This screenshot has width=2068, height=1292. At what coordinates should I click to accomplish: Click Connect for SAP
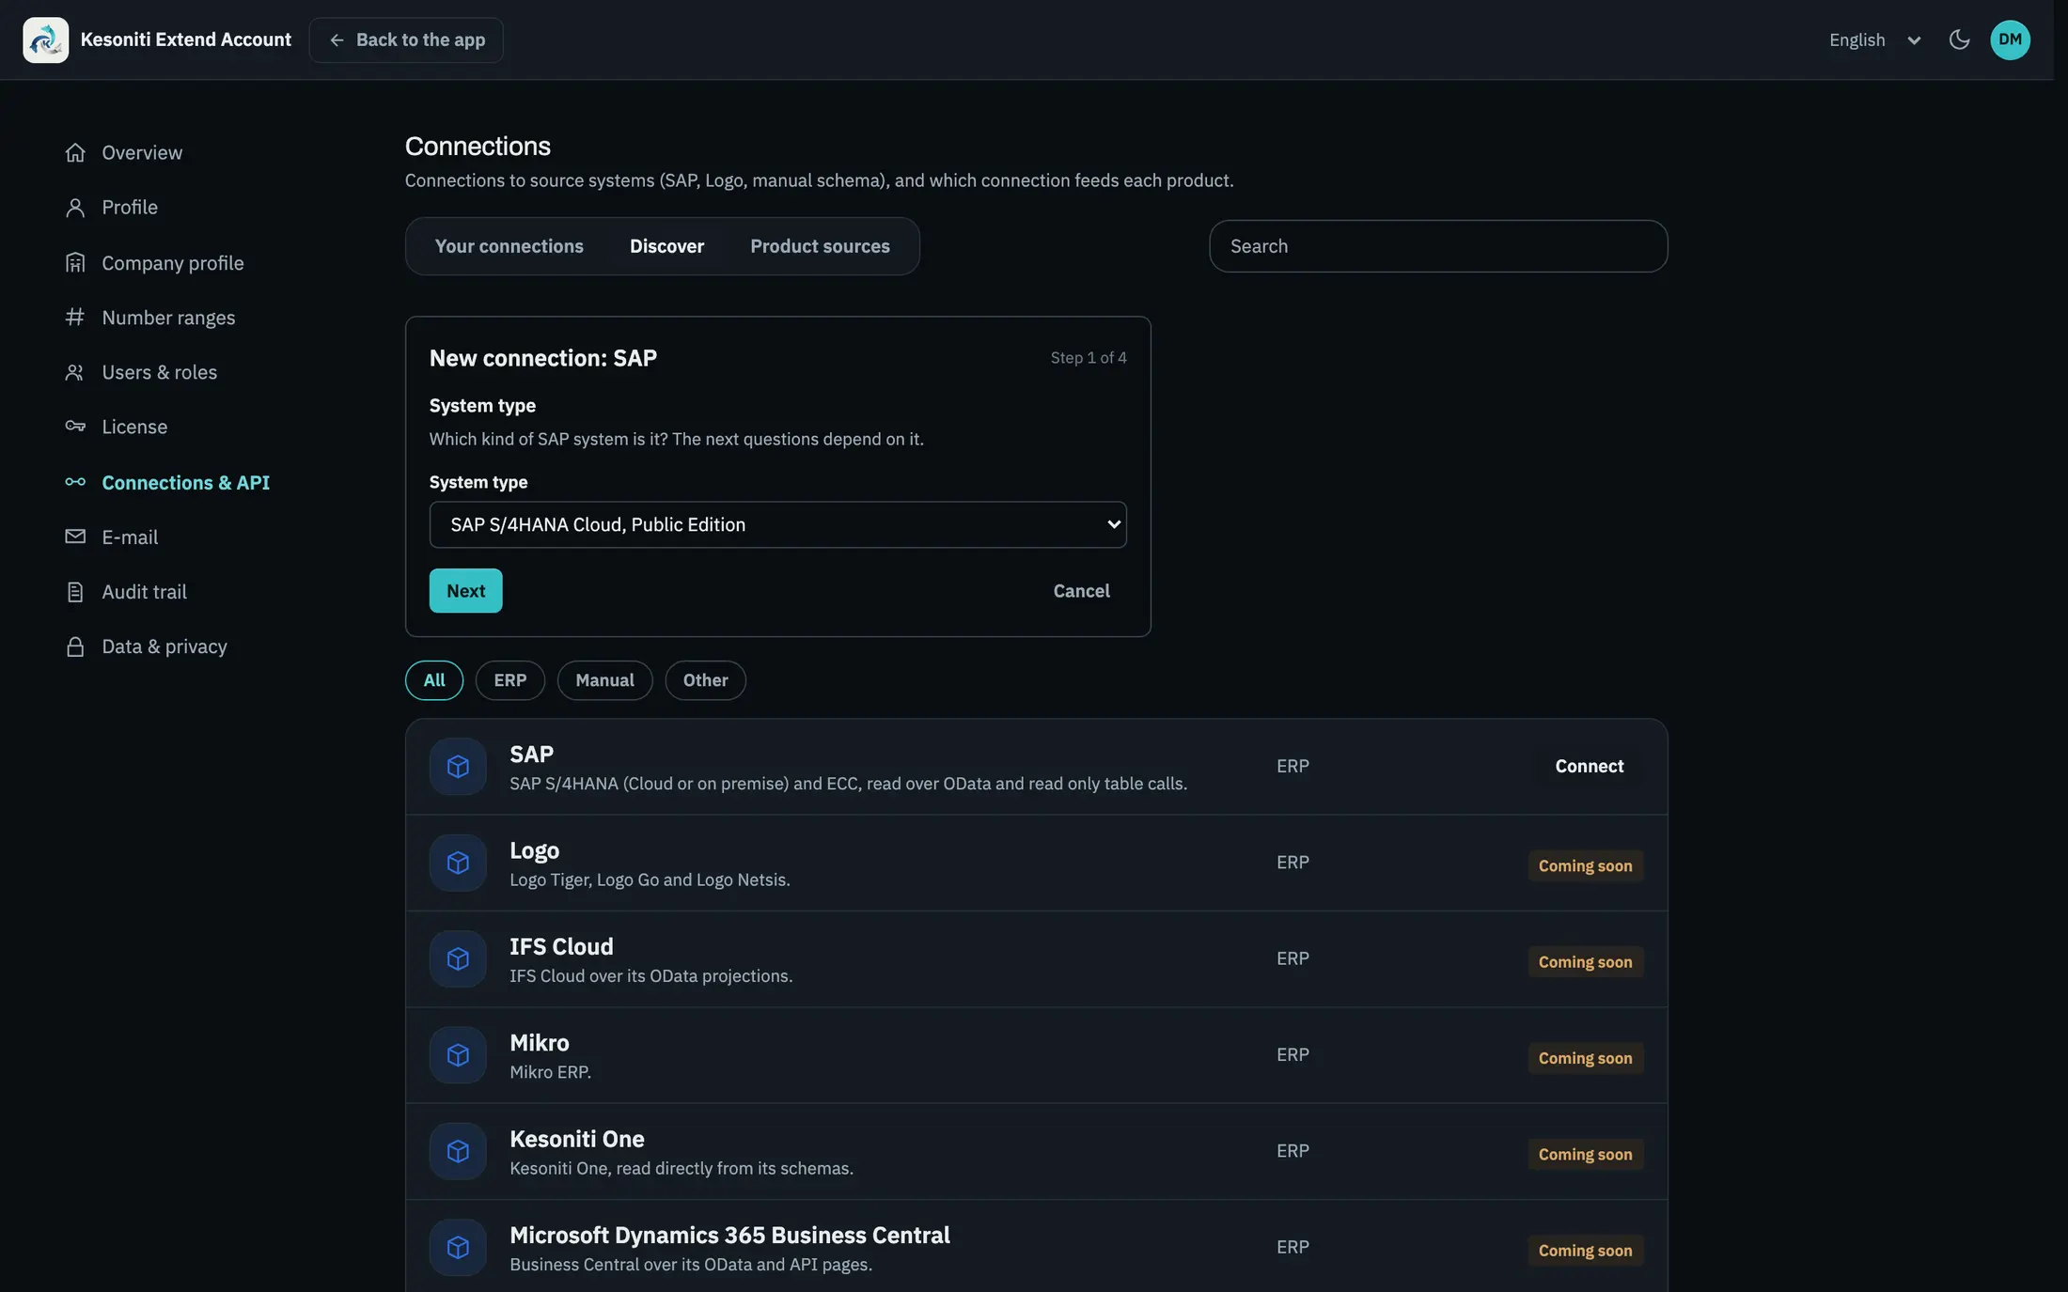[1589, 767]
